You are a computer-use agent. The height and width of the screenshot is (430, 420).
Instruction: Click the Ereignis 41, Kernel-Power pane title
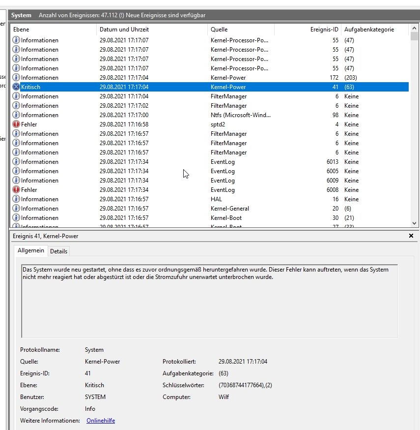point(46,236)
